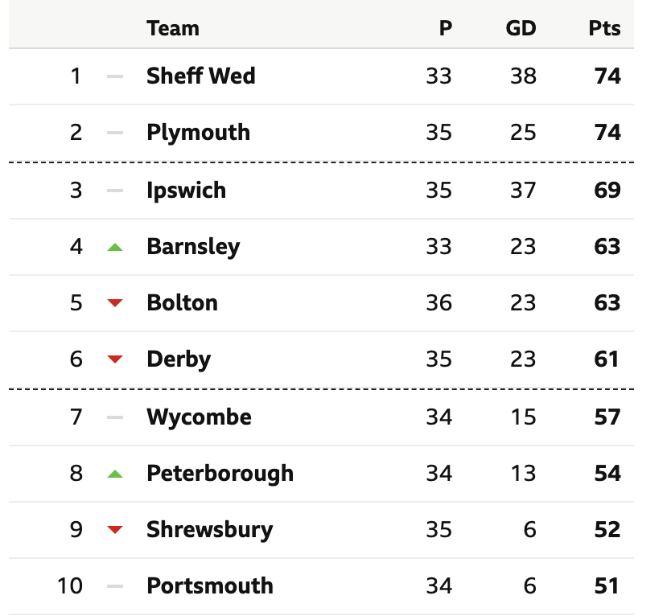The width and height of the screenshot is (671, 616).
Task: Click the green up arrow beside Peterborough
Action: pyautogui.click(x=115, y=474)
